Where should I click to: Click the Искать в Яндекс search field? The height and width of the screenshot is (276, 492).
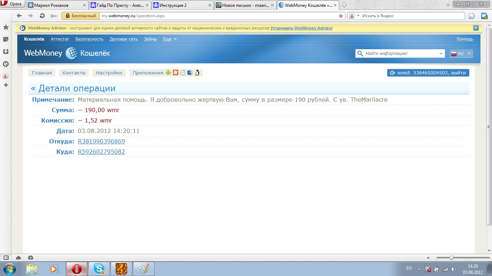click(412, 16)
